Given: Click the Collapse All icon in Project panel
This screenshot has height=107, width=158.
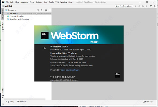Looking at the screenshot, I should [41, 10].
